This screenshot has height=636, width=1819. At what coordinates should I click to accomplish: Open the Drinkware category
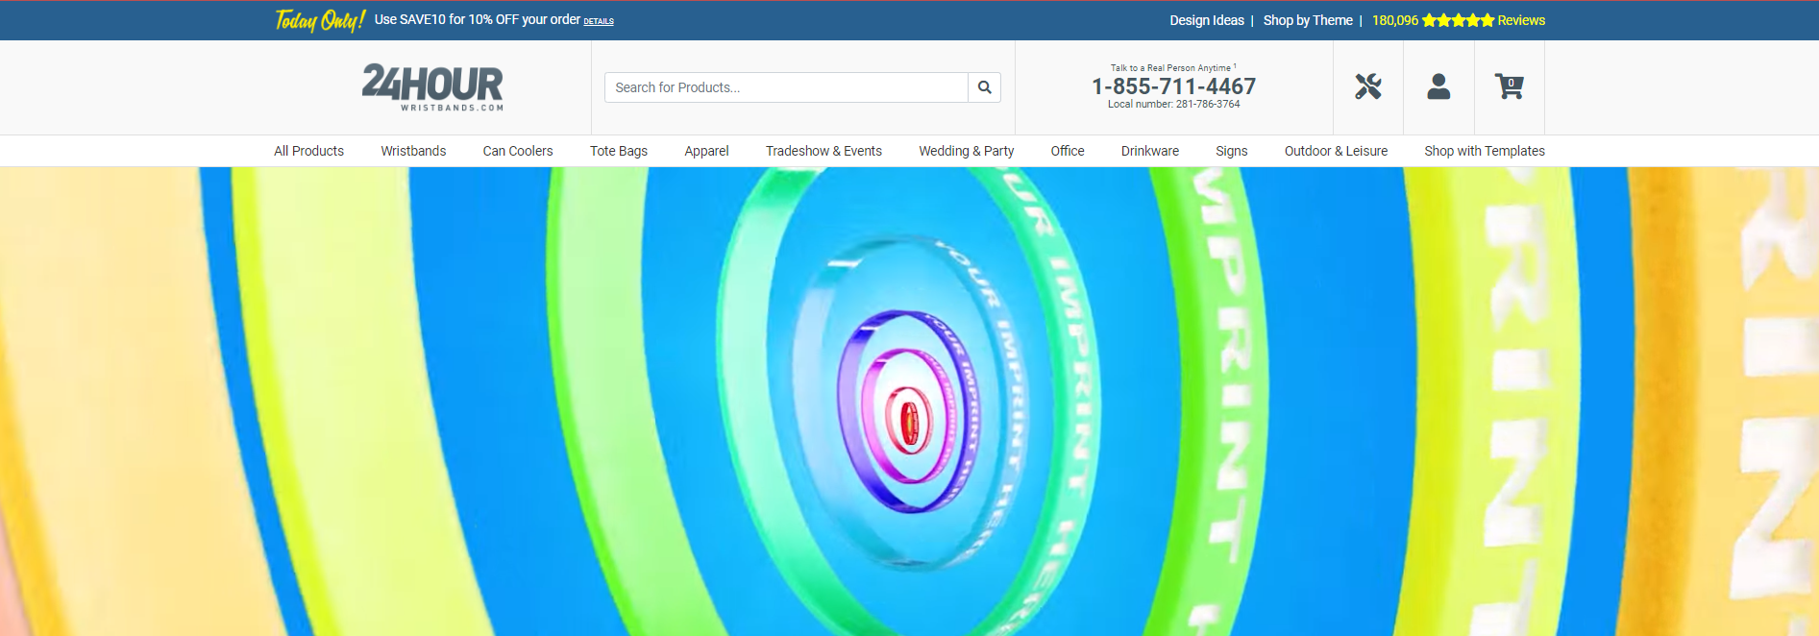pos(1149,151)
